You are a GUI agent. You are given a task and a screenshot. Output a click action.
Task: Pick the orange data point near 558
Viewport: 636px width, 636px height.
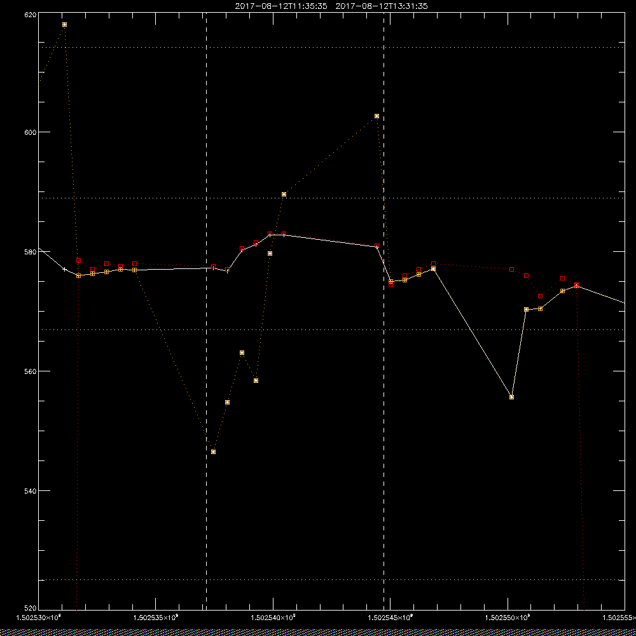point(256,380)
